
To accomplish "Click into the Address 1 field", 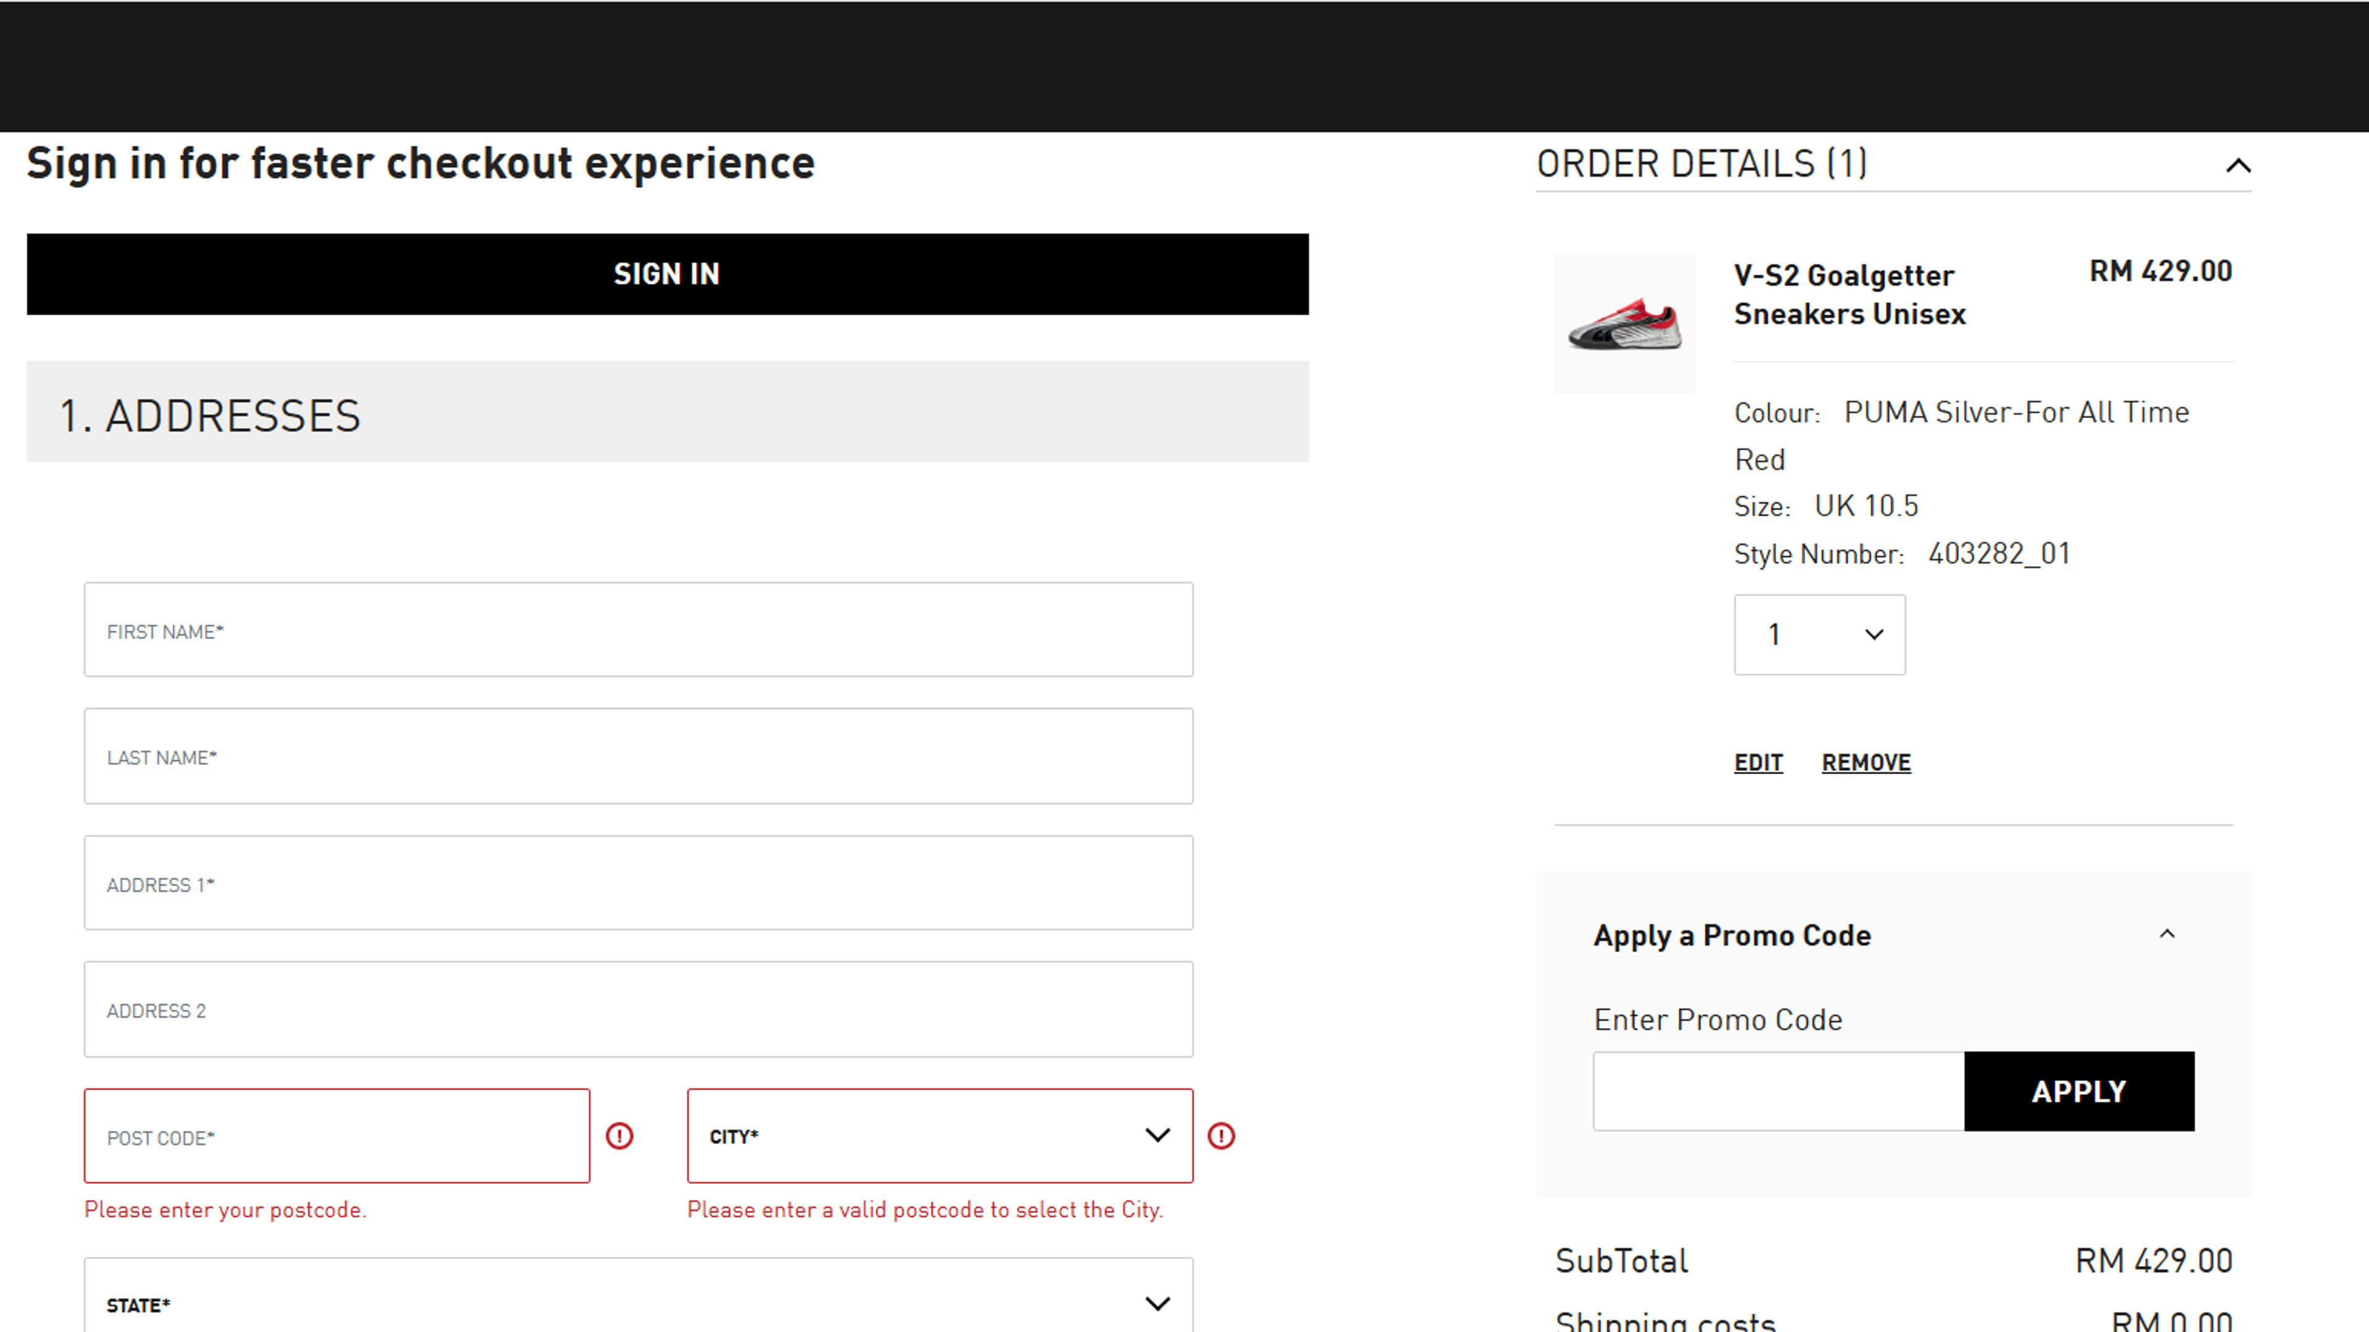I will pos(639,882).
